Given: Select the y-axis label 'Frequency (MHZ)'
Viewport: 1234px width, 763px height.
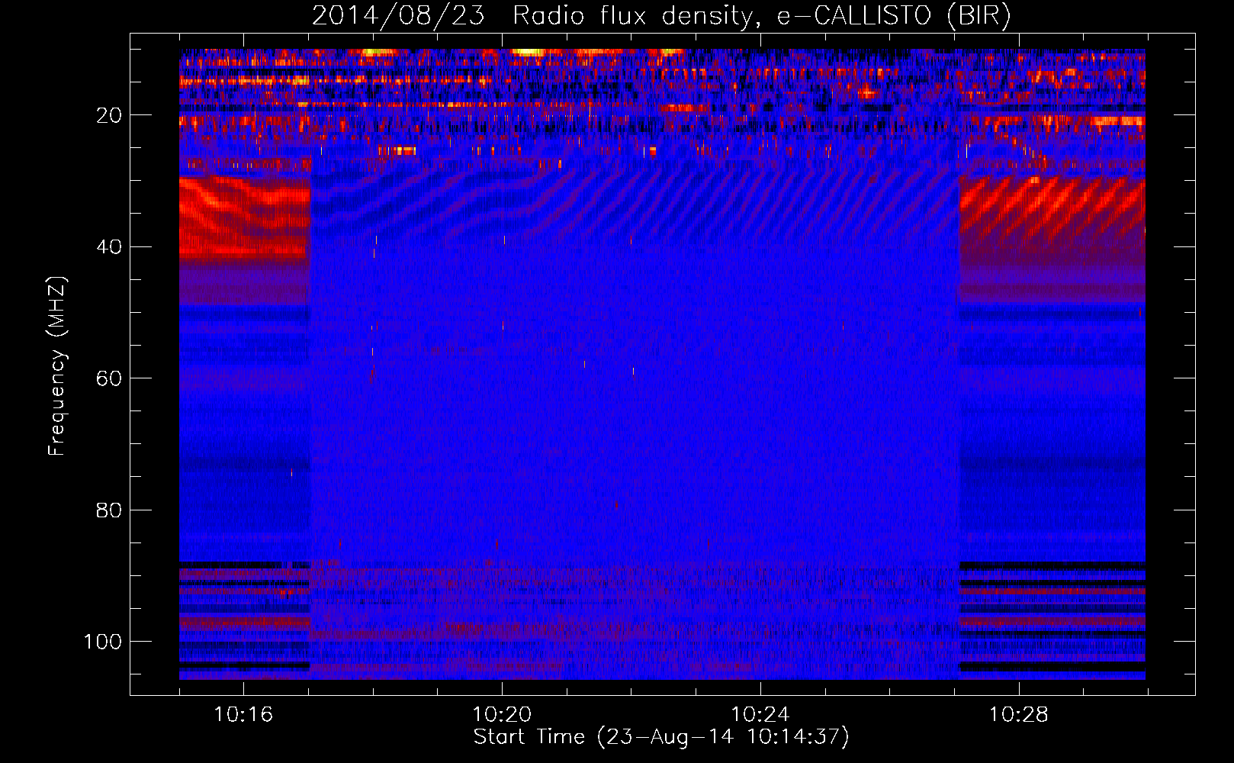Looking at the screenshot, I should (x=58, y=366).
